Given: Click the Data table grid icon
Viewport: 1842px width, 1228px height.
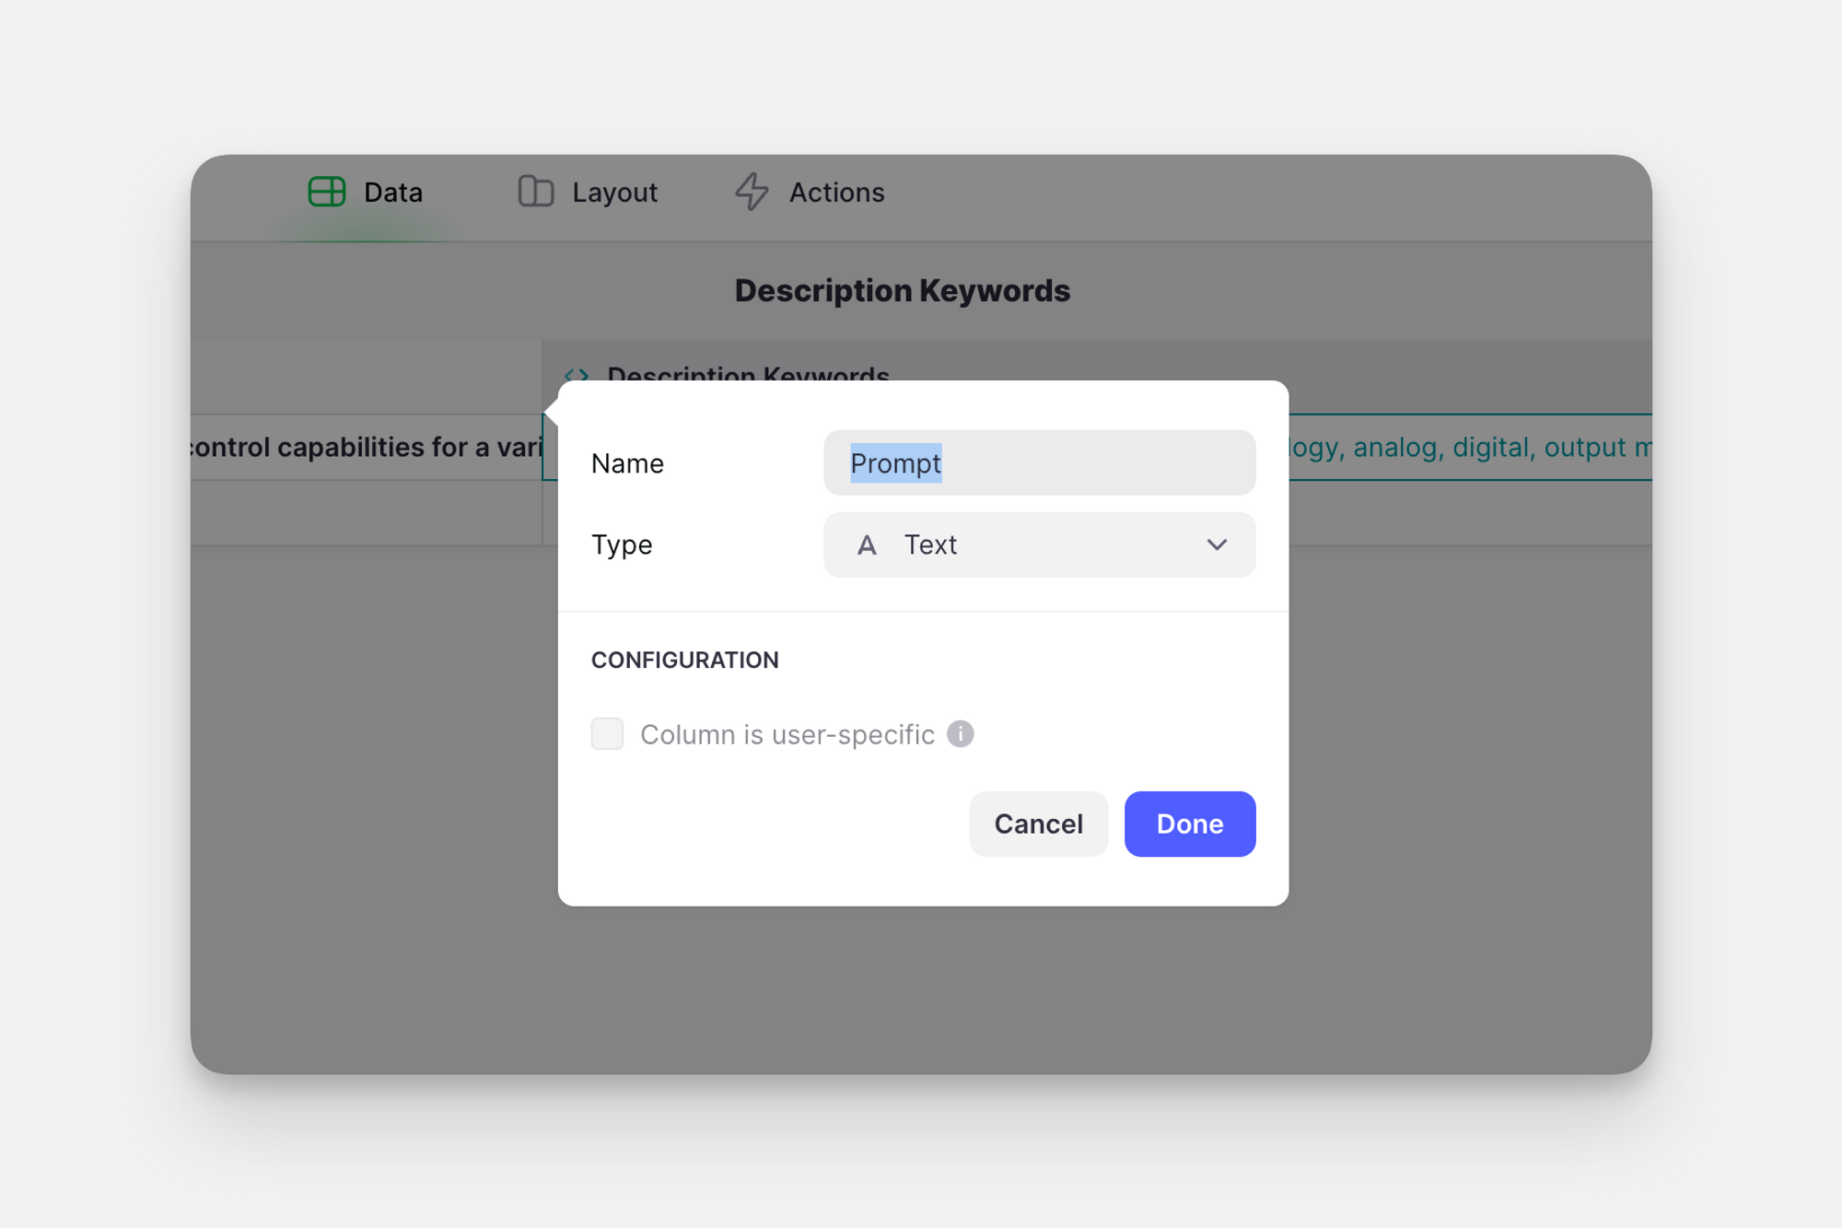Looking at the screenshot, I should 326,192.
